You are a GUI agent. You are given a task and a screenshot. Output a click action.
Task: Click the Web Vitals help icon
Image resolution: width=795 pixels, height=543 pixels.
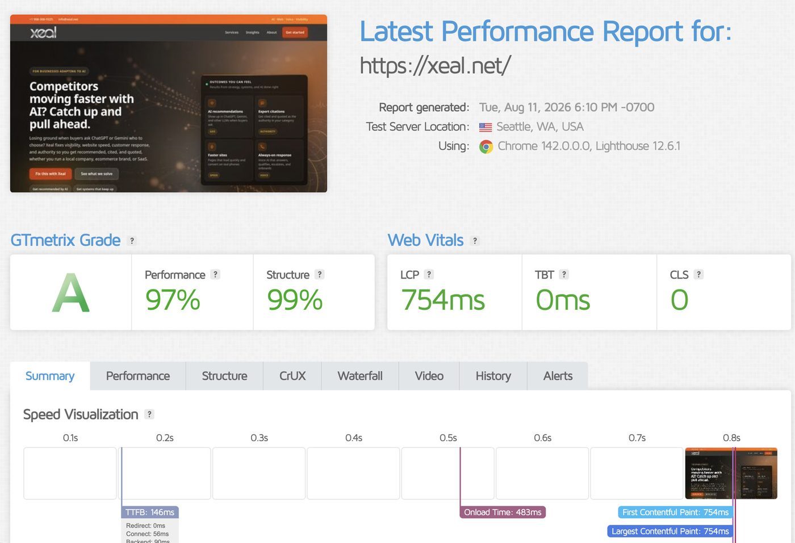pyautogui.click(x=475, y=241)
